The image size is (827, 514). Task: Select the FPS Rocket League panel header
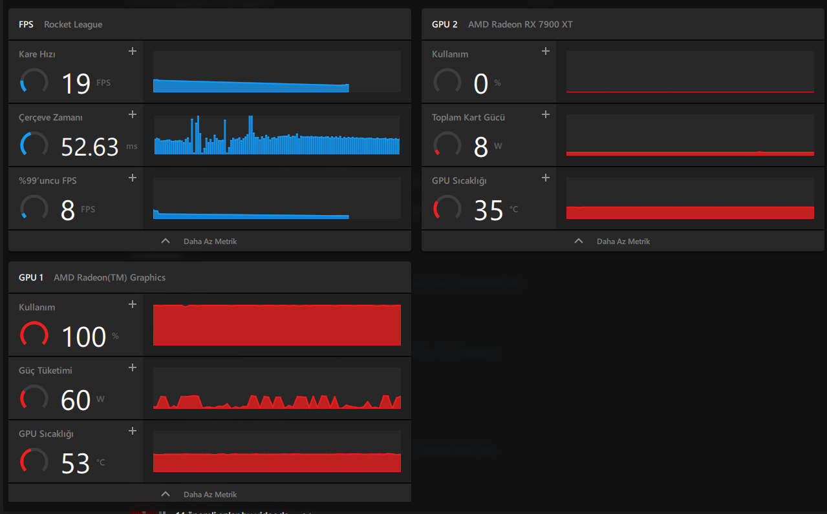(x=209, y=25)
